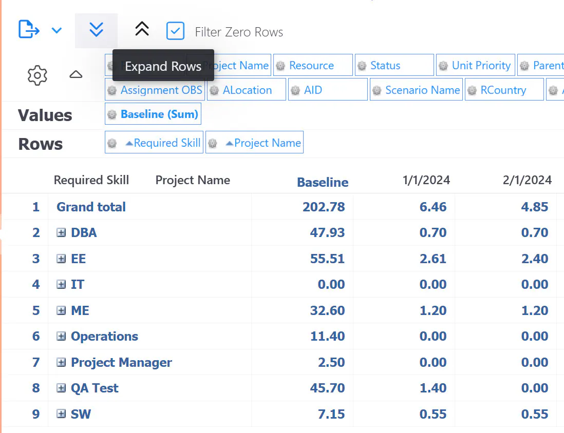Click the Project Manager baseline value 2.50
This screenshot has width=564, height=433.
(331, 362)
